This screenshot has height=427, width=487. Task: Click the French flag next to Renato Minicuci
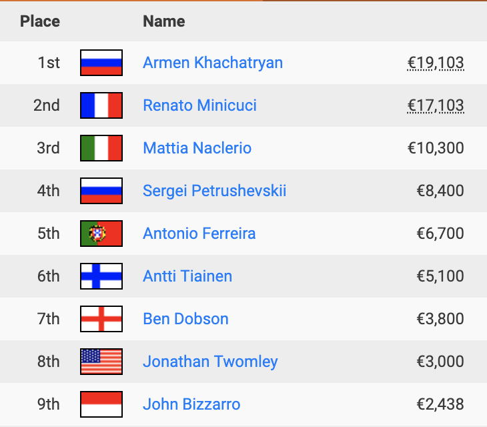pyautogui.click(x=101, y=105)
